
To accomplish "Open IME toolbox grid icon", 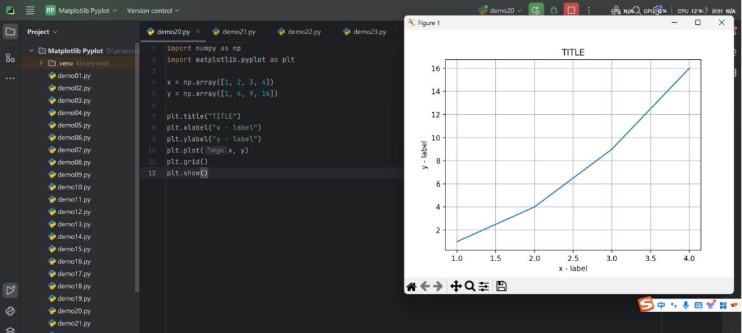I will [x=723, y=305].
